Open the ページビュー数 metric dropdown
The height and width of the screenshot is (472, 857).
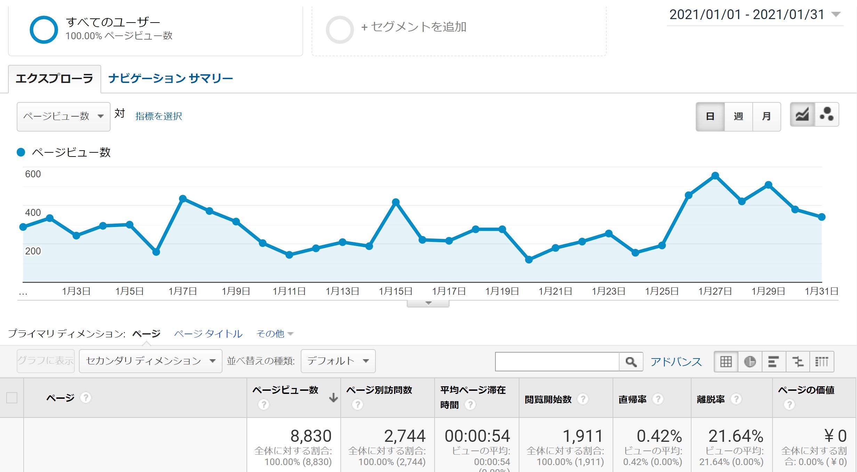[64, 117]
